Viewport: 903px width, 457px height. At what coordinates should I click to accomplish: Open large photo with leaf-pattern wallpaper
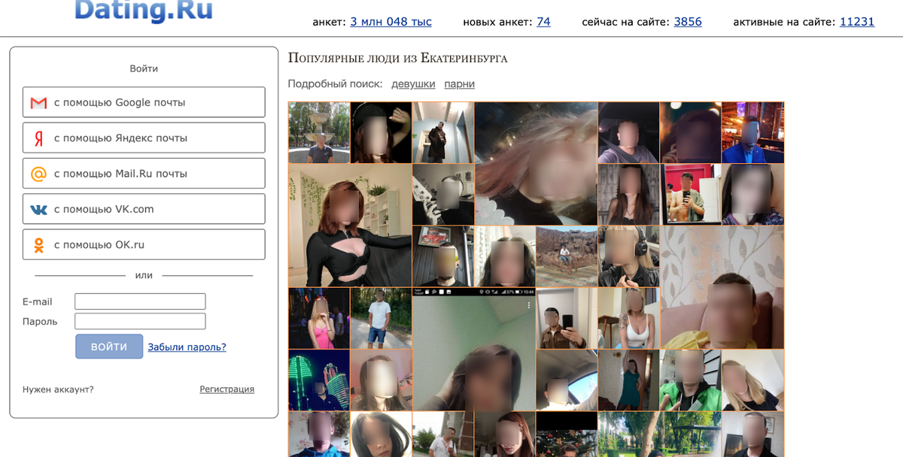(x=722, y=288)
